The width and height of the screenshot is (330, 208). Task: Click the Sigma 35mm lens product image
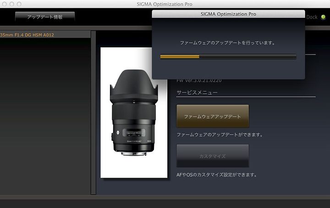coord(134,113)
